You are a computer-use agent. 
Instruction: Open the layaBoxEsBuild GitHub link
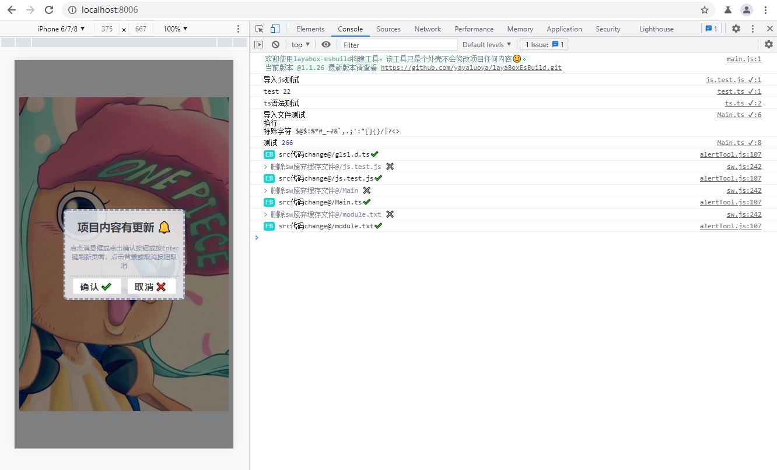pos(471,68)
